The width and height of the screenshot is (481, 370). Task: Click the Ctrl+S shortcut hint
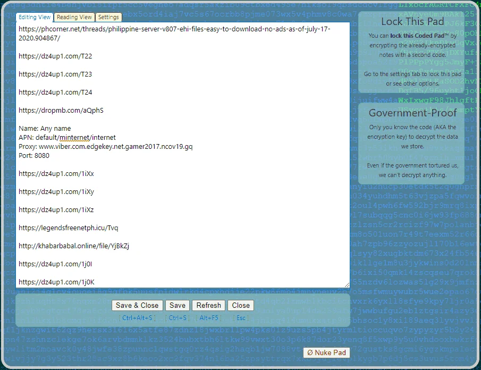click(x=178, y=318)
